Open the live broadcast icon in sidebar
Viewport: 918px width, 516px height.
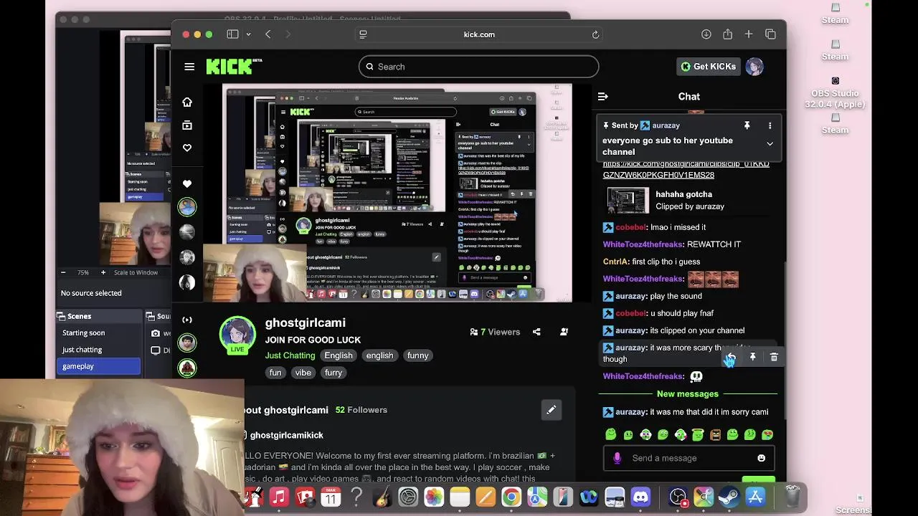tap(187, 320)
